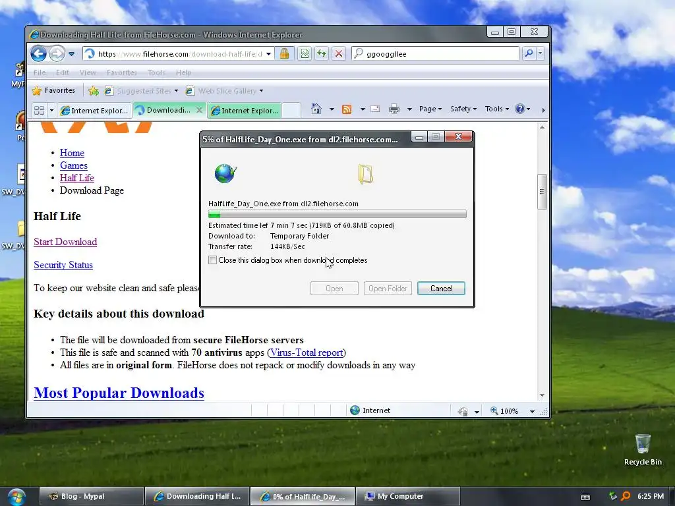The width and height of the screenshot is (675, 506).
Task: Close the Downloading tab
Action: 199,110
